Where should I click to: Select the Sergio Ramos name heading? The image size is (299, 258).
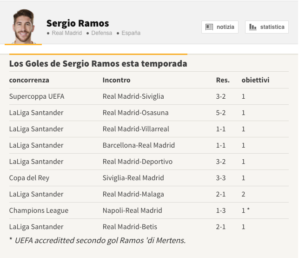click(x=78, y=23)
